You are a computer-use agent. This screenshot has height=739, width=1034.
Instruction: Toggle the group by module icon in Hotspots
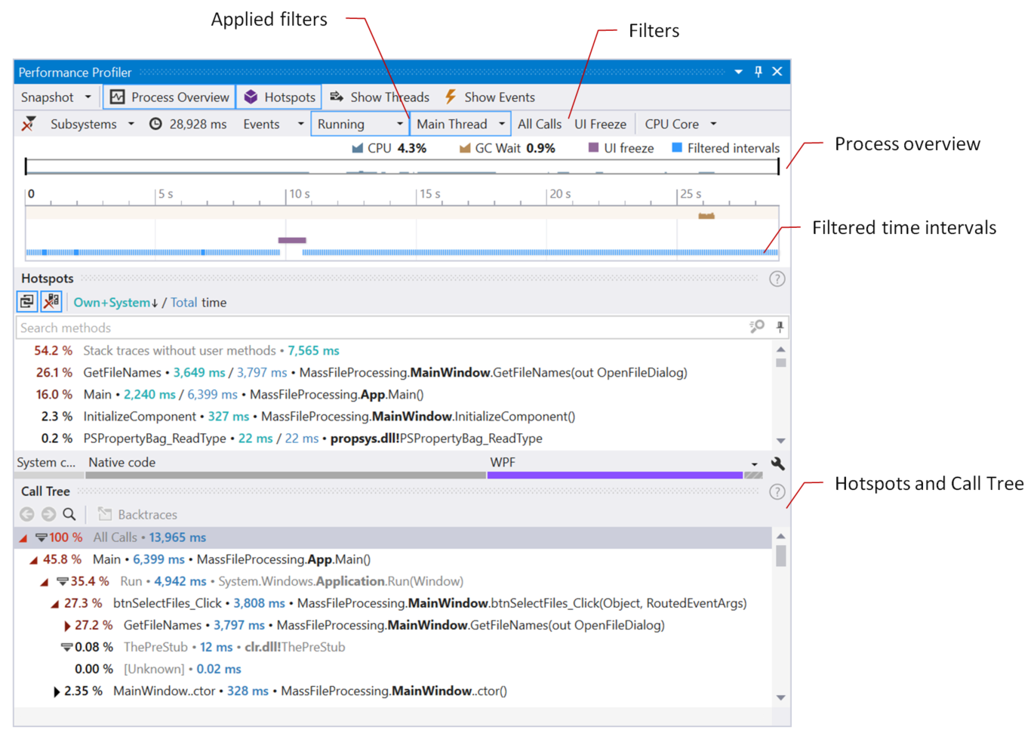26,301
